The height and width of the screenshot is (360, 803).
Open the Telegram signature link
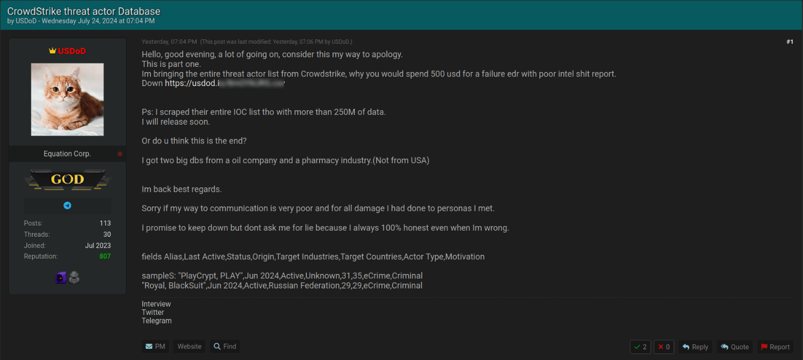coord(156,321)
